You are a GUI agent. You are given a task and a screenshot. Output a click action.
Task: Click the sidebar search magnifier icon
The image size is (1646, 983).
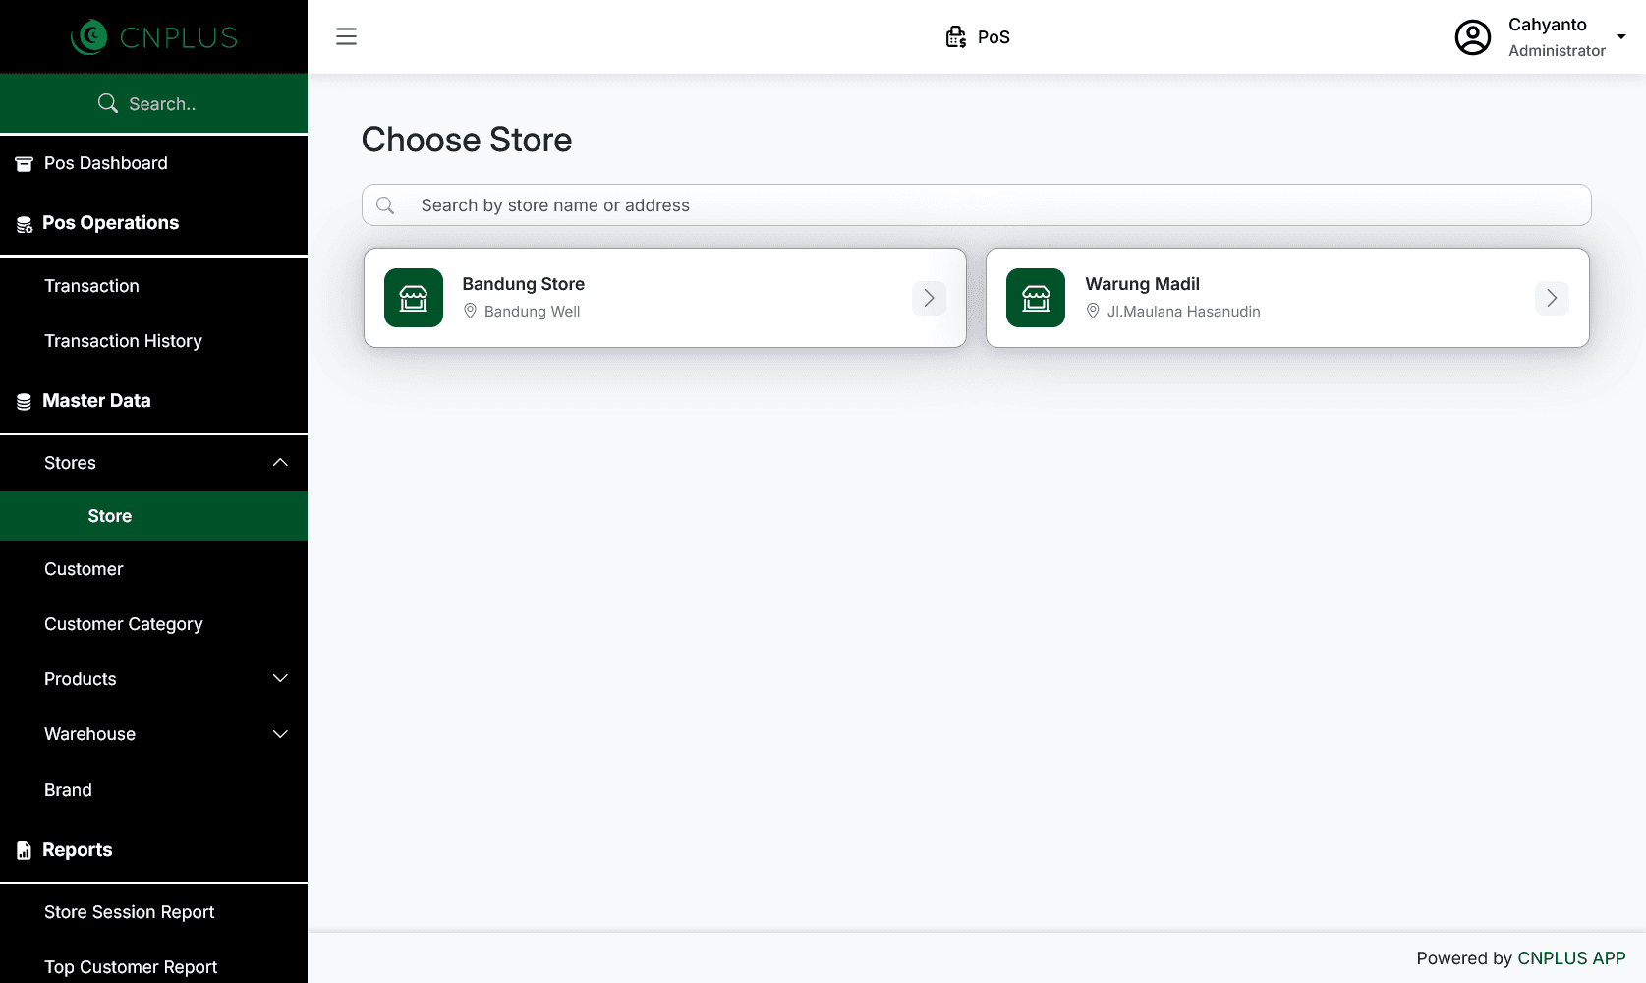click(x=108, y=103)
